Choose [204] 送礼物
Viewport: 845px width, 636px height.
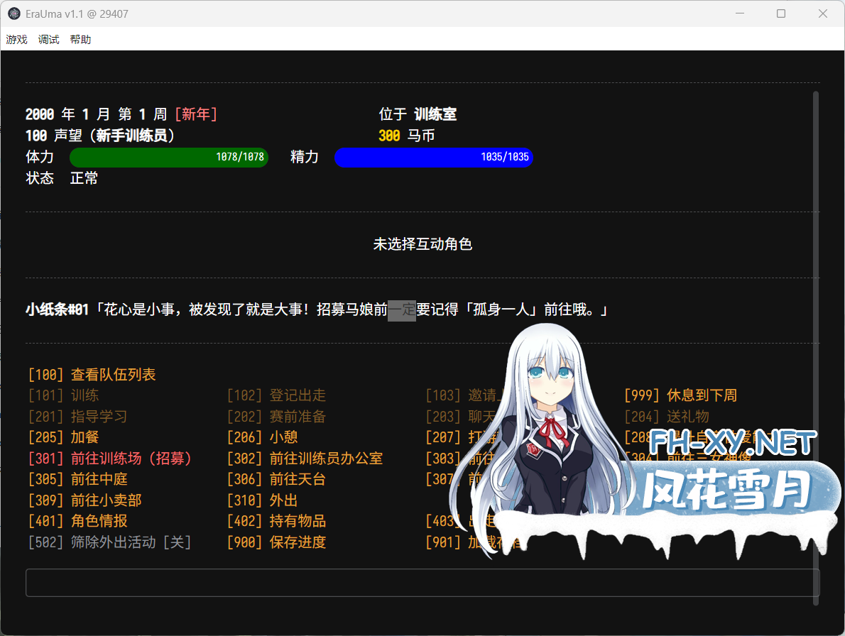click(667, 416)
